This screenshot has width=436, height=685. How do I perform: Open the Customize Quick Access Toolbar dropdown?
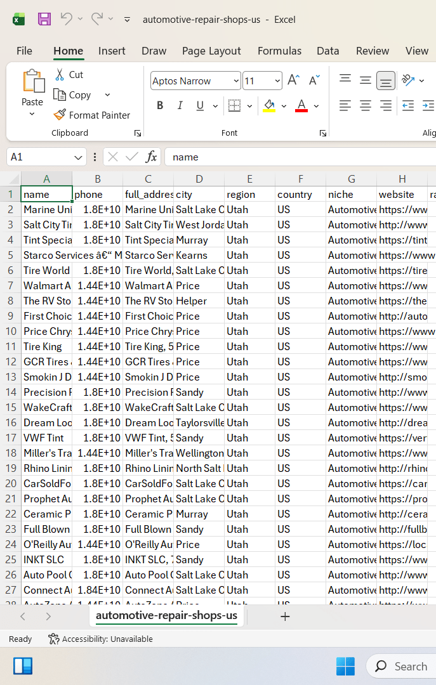coord(128,20)
